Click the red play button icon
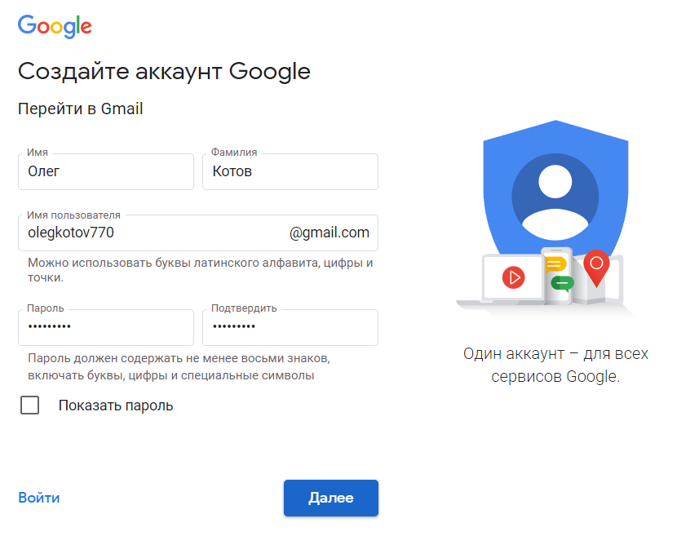Viewport: 690px width, 545px height. tap(513, 277)
